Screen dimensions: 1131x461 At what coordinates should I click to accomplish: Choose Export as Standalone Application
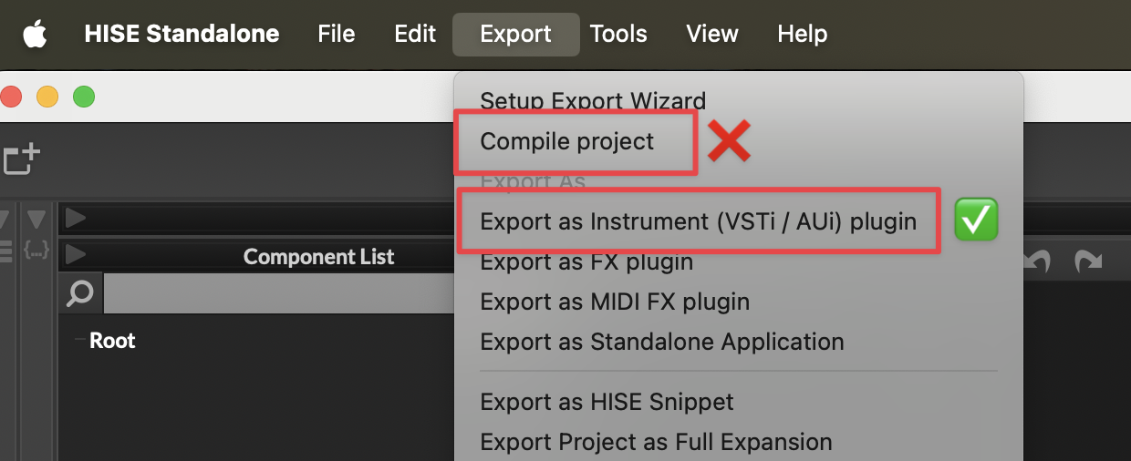[x=661, y=342]
